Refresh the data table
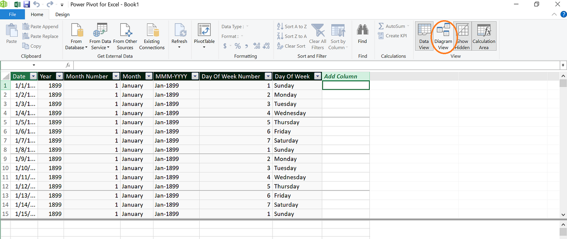This screenshot has height=239, width=567. point(179,36)
